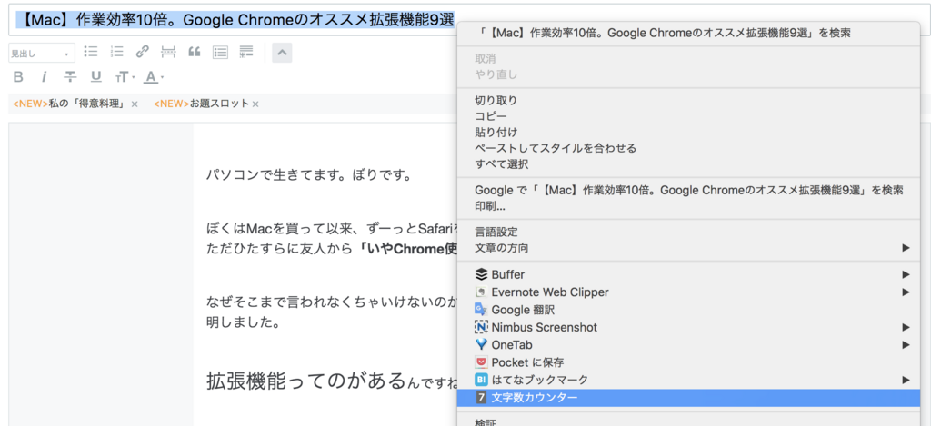Open the font size dropdown
Screen dimensions: 931x426
[x=125, y=77]
